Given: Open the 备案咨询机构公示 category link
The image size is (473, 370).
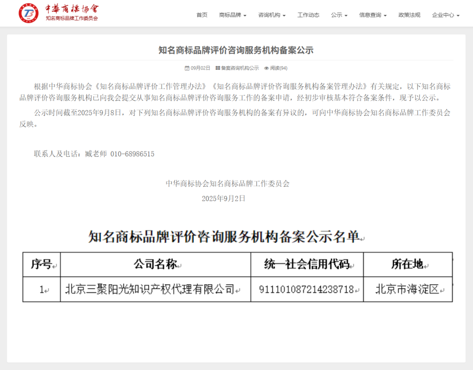Looking at the screenshot, I should 240,68.
